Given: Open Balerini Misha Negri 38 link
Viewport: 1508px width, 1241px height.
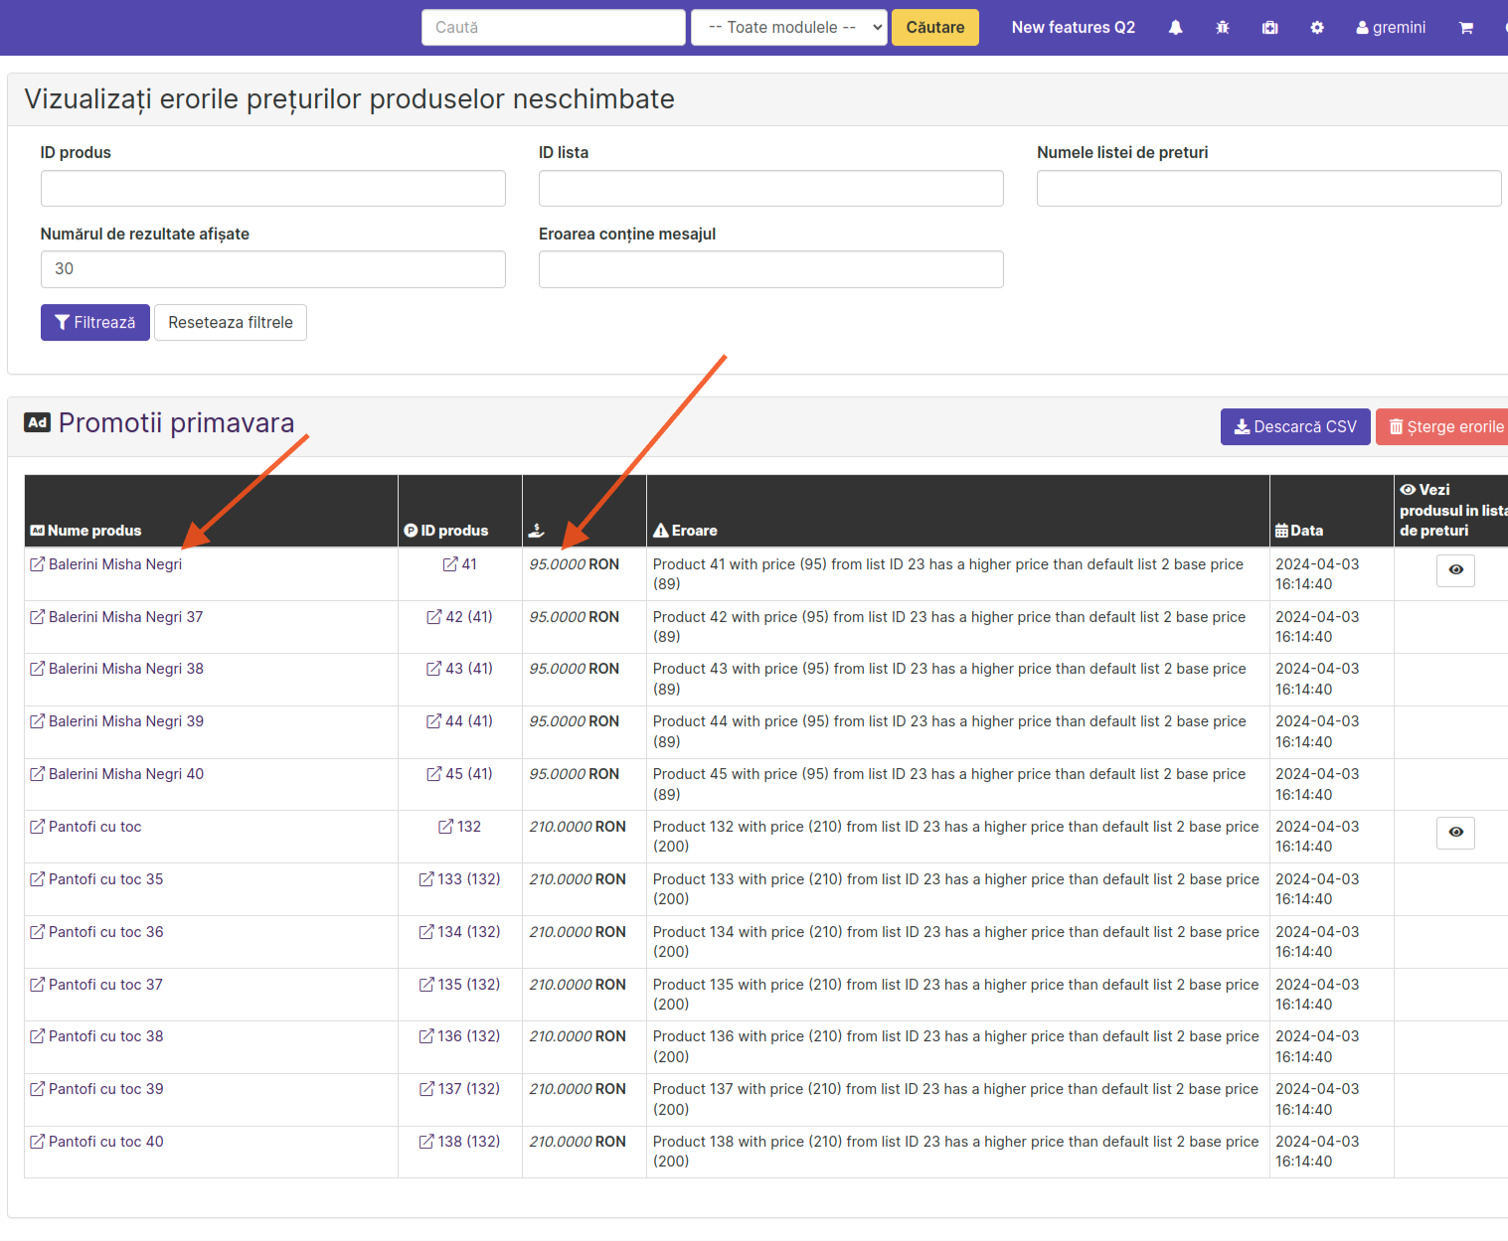Looking at the screenshot, I should [x=116, y=669].
